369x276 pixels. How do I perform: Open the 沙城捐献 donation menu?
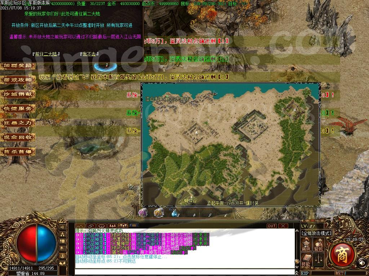point(18,94)
